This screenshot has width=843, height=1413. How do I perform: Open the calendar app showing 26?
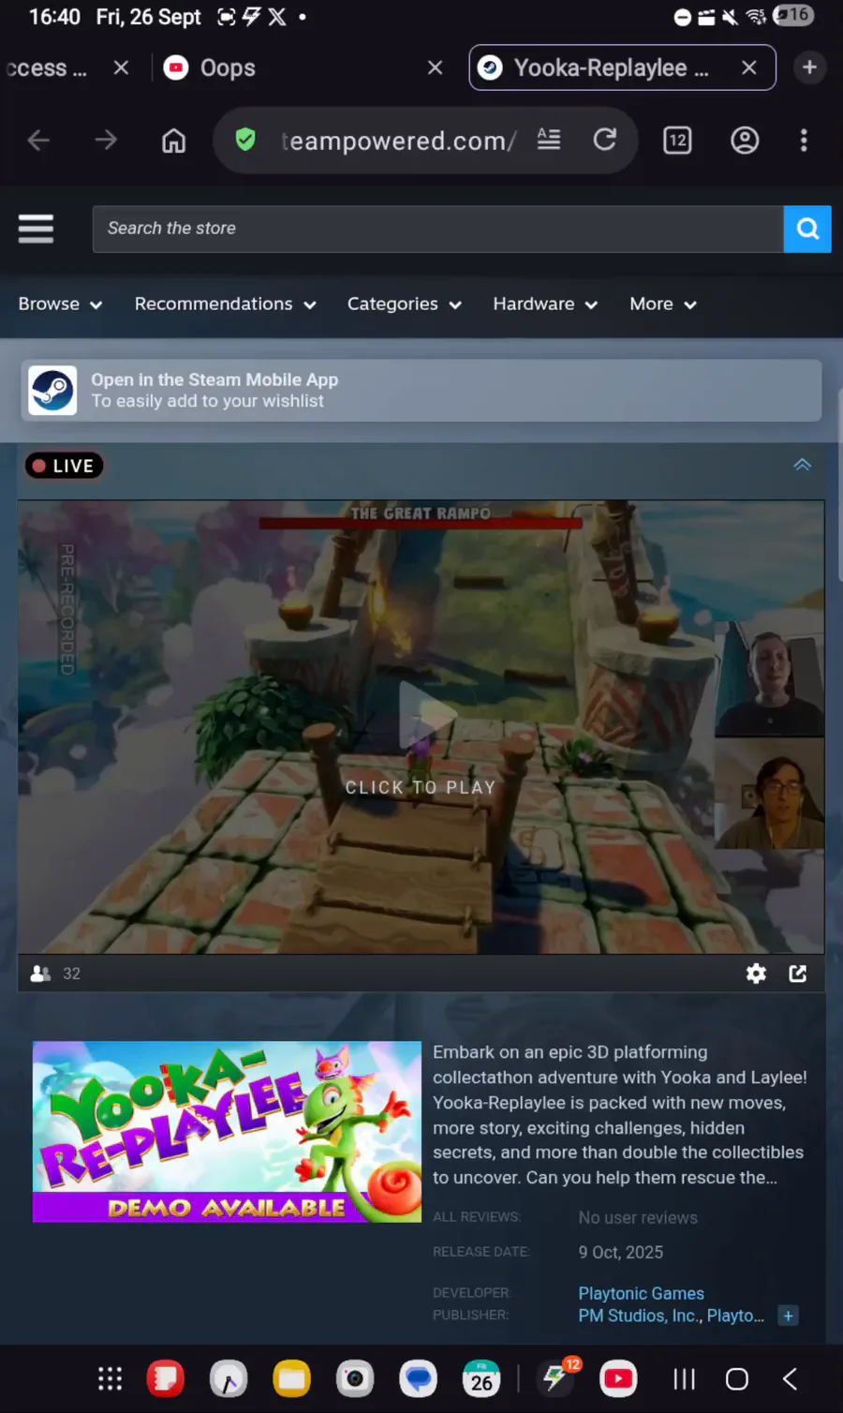481,1379
